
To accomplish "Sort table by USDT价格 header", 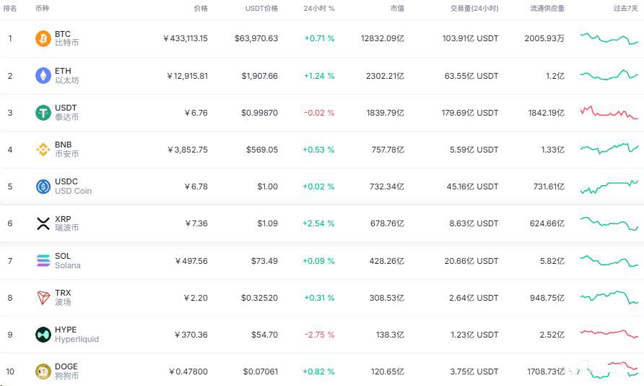I will tap(261, 8).
